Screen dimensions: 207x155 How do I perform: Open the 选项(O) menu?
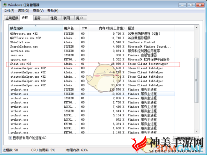(x=24, y=11)
